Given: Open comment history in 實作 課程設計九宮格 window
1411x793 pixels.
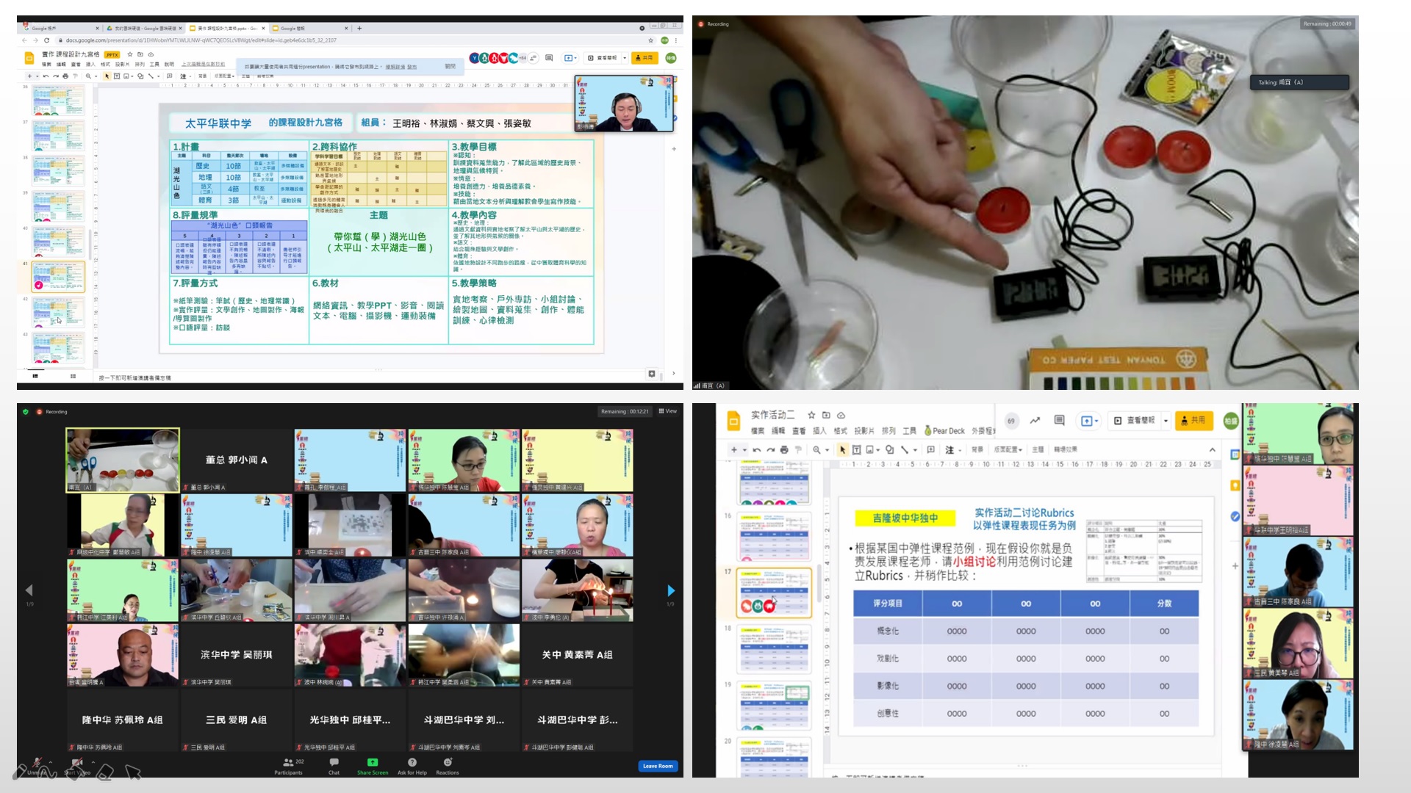Looking at the screenshot, I should pos(549,57).
